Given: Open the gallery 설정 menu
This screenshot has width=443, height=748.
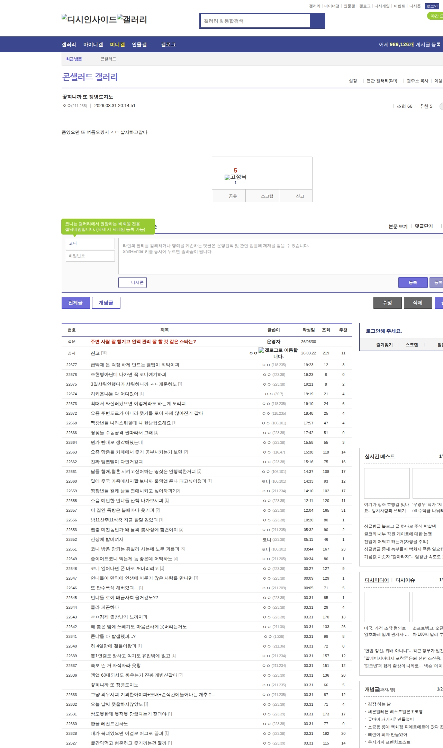Looking at the screenshot, I should 353,81.
